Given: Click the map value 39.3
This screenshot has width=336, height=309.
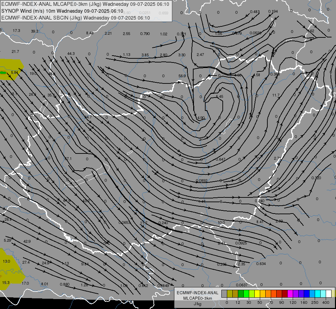Looking at the screenshot, I should (35, 31).
